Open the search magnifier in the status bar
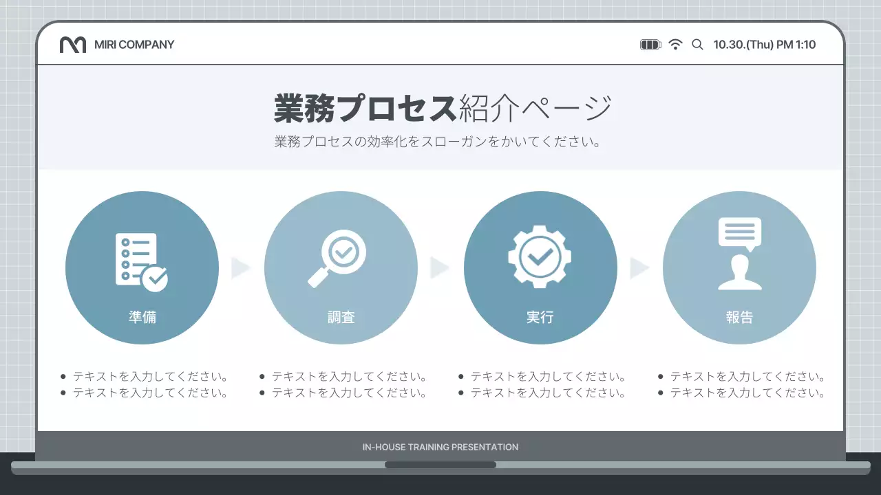Screen dimensions: 881x495 (x=697, y=44)
